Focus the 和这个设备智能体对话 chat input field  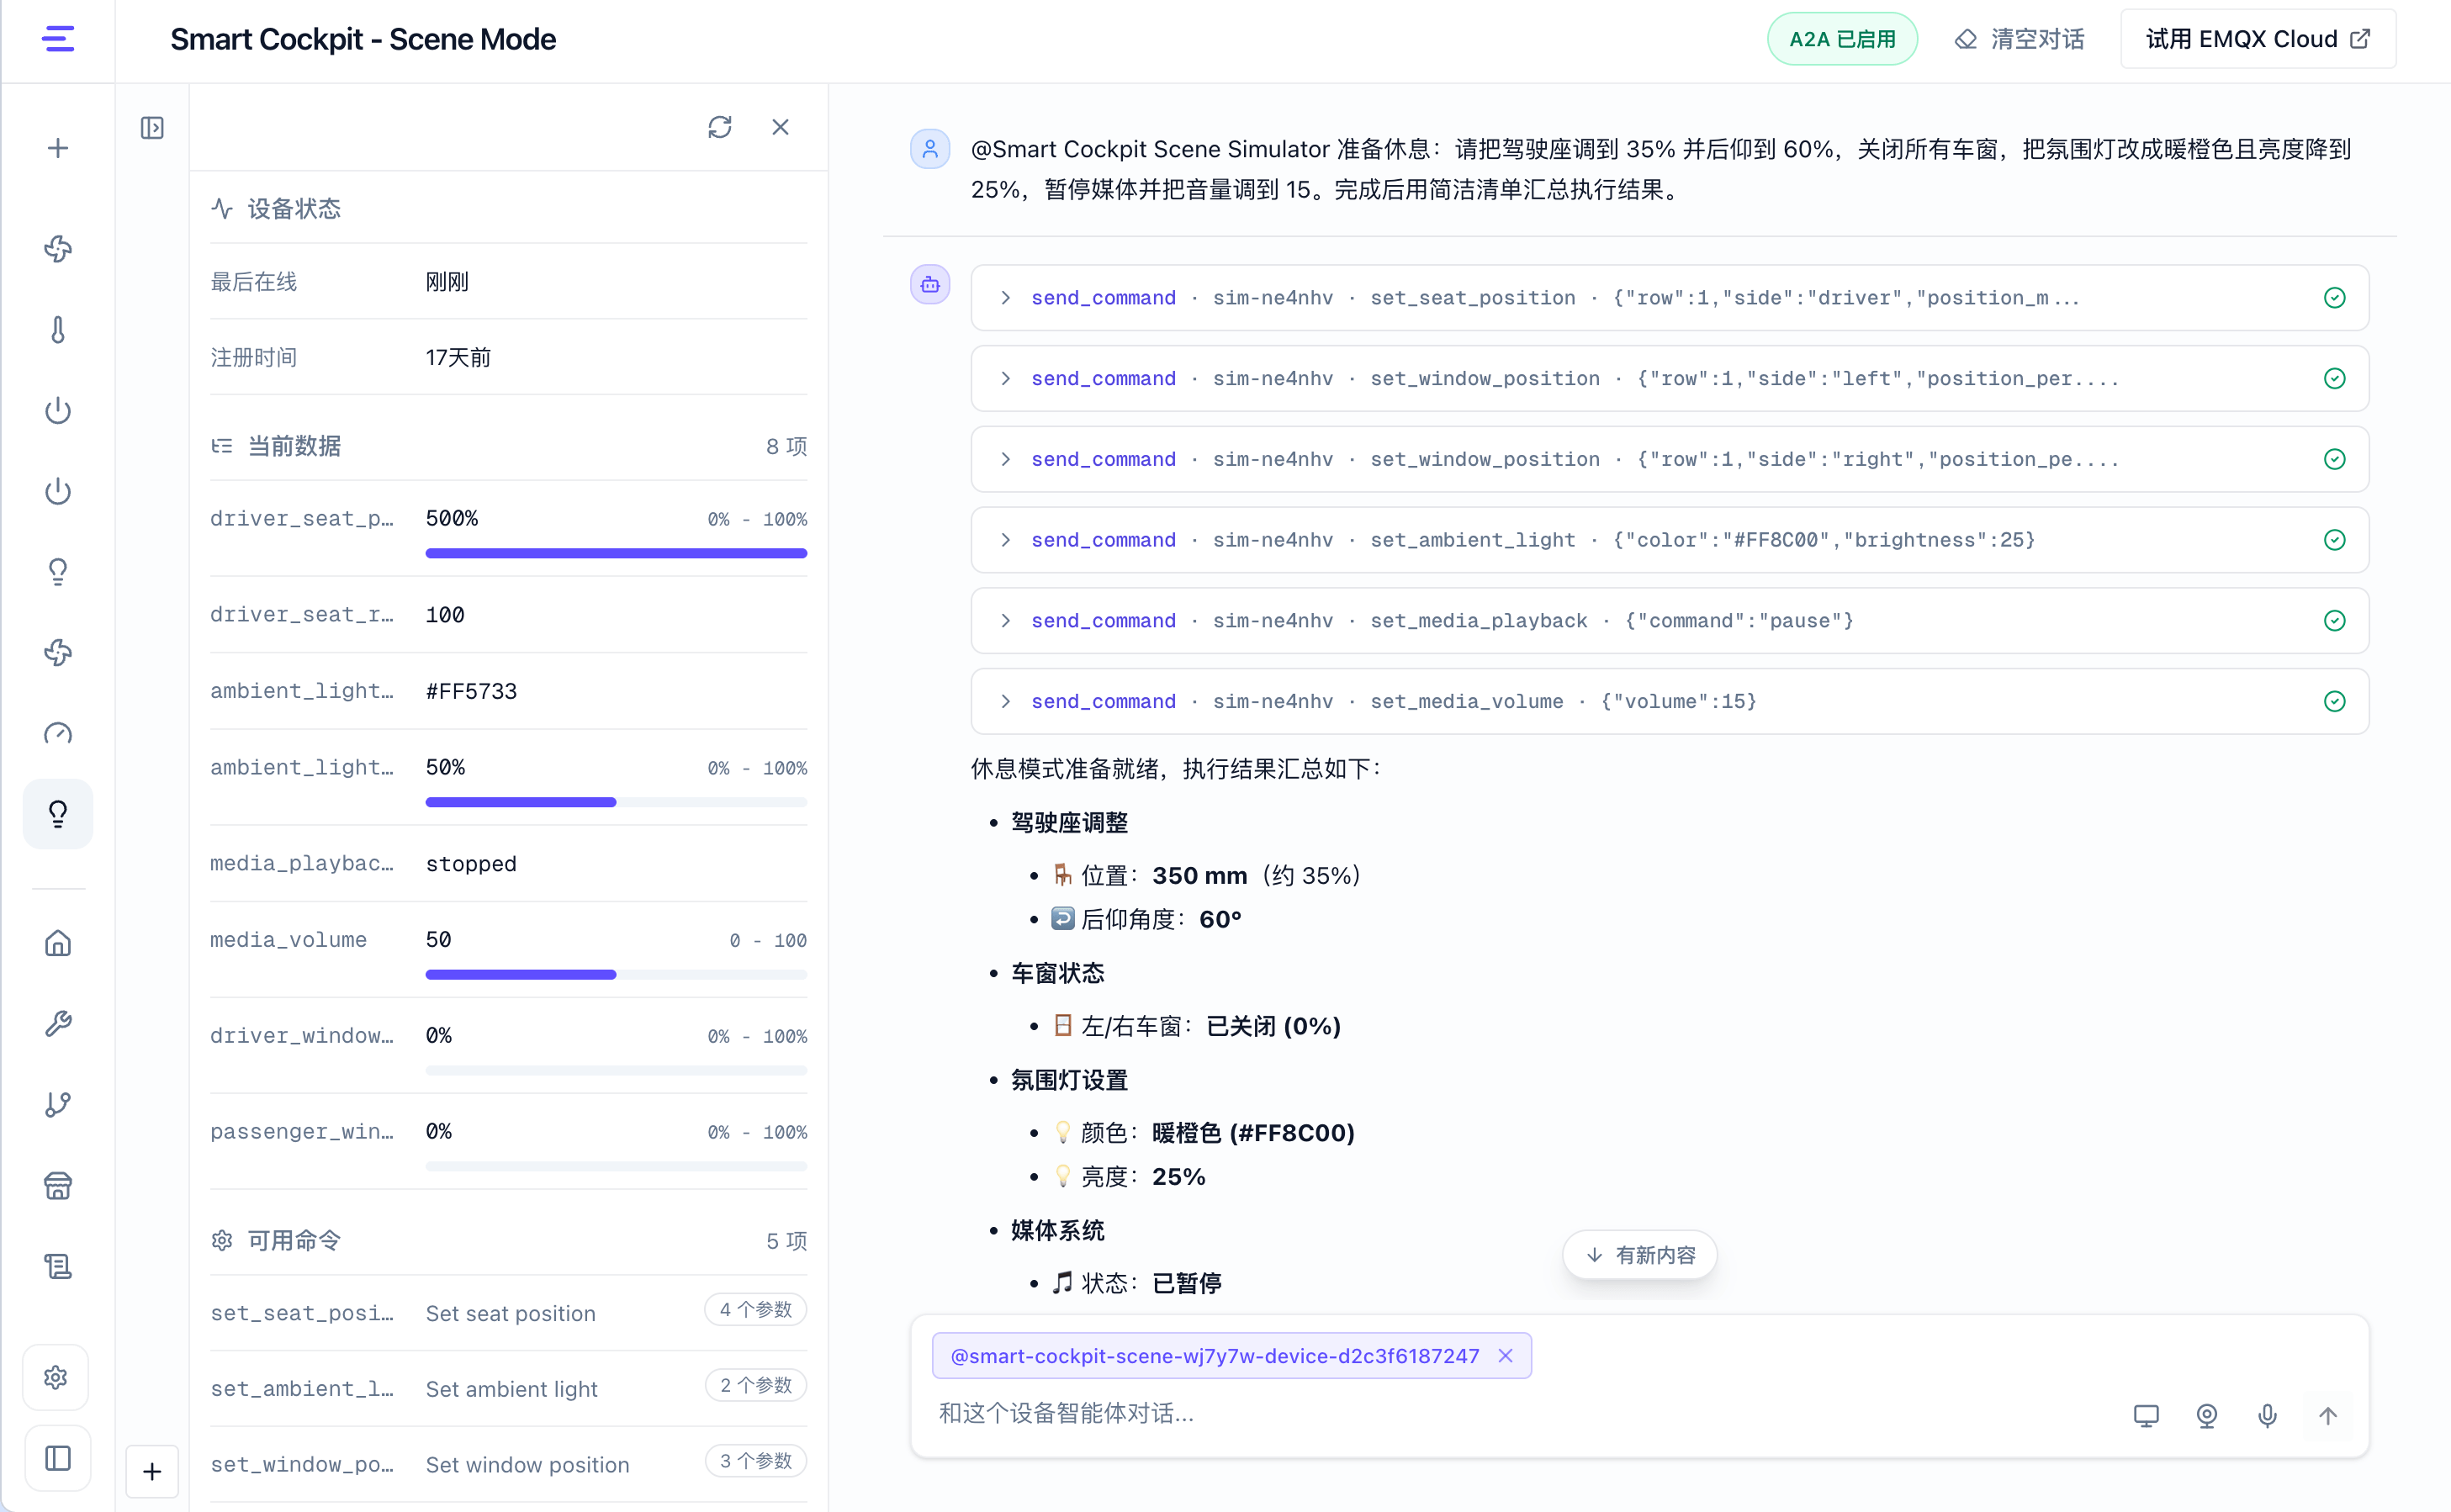pyautogui.click(x=1520, y=1413)
